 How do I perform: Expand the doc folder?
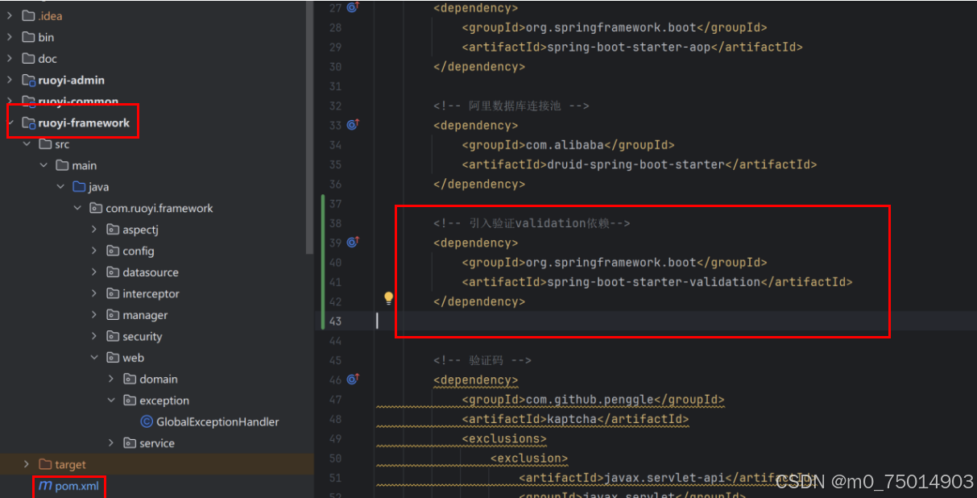coord(10,58)
